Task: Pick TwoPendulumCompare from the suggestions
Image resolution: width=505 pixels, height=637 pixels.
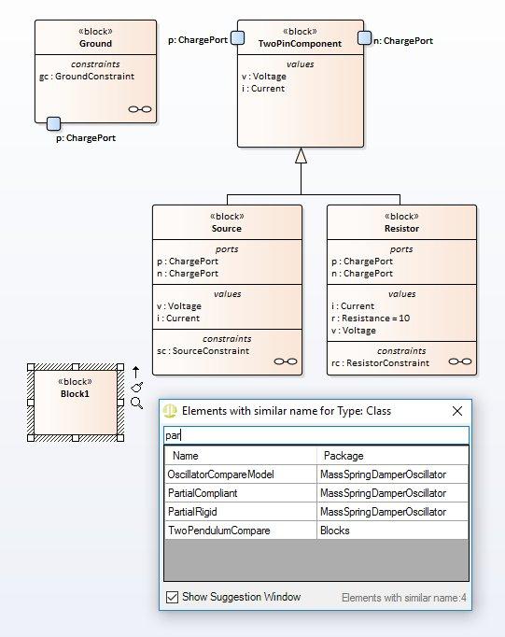Action: [x=316, y=531]
